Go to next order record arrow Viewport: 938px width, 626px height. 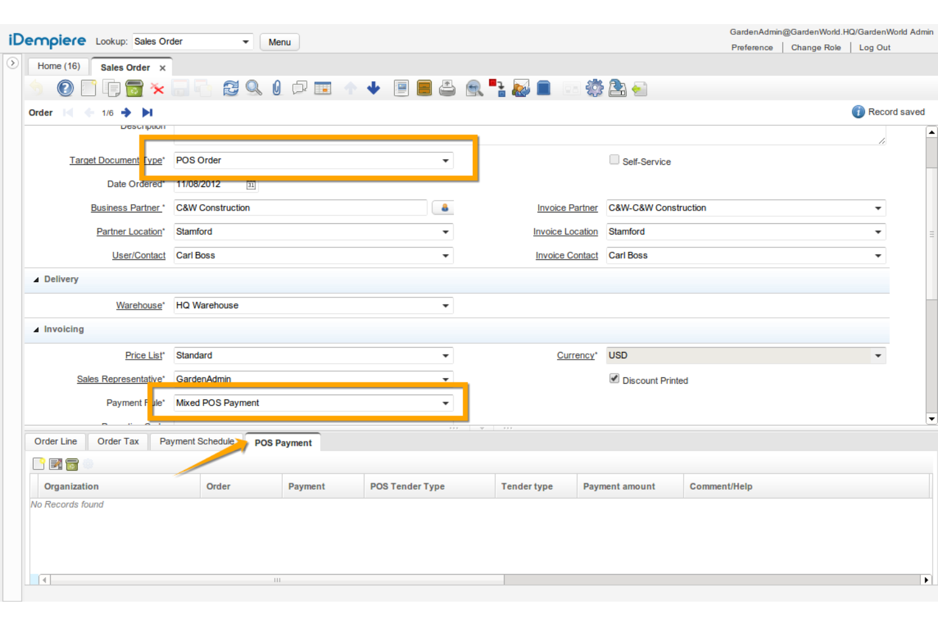coord(126,112)
